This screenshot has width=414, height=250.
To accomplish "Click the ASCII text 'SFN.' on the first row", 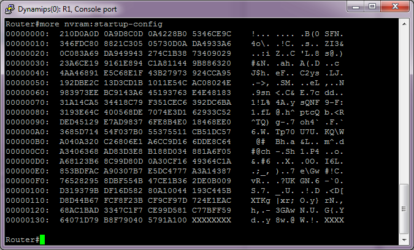I will tap(334, 34).
